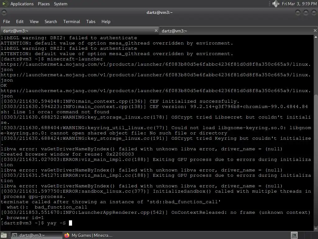The image size is (318, 239).
Task: Click the 'minecraft-launcher' command text
Action: pyautogui.click(x=75, y=59)
